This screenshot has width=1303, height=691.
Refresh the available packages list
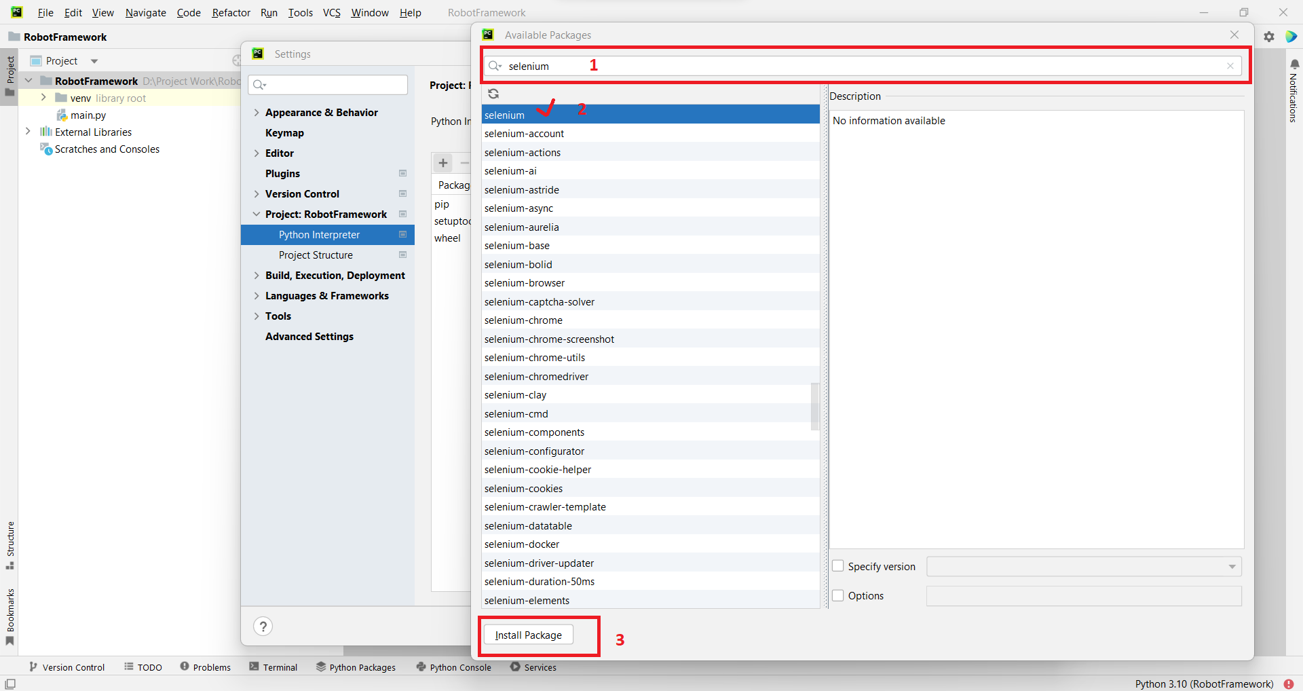tap(493, 93)
